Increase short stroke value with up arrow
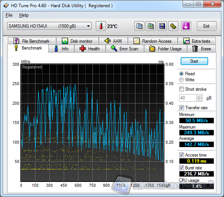 pos(199,96)
